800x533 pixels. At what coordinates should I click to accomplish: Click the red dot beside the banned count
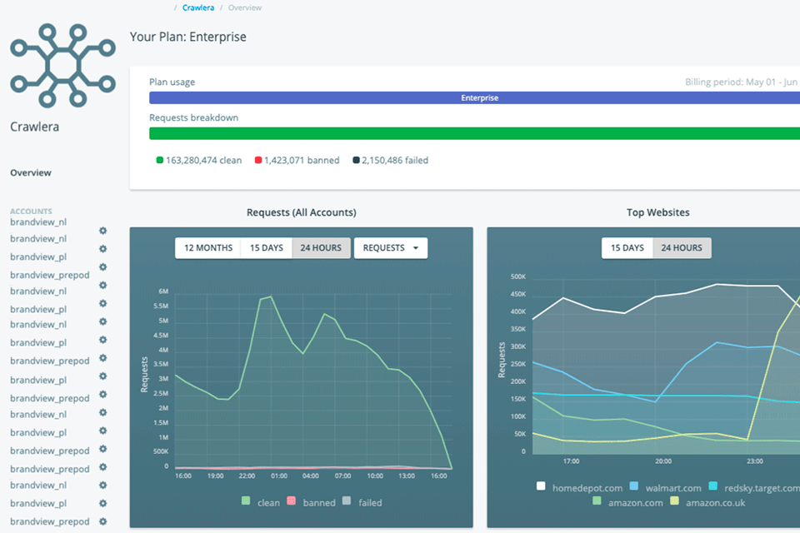tap(258, 160)
